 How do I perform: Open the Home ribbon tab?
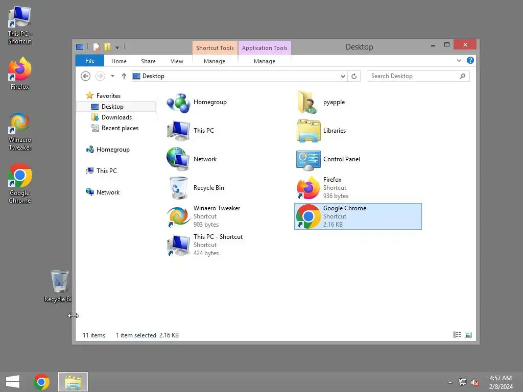point(118,61)
